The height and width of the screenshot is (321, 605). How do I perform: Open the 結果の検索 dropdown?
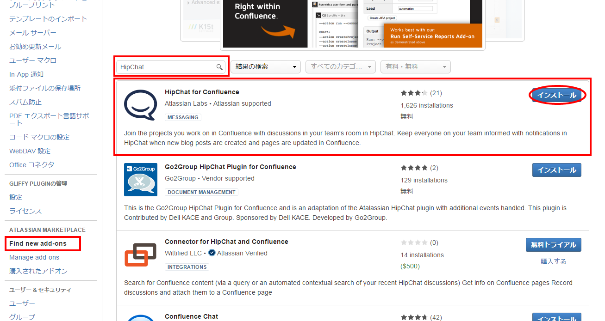coord(266,67)
